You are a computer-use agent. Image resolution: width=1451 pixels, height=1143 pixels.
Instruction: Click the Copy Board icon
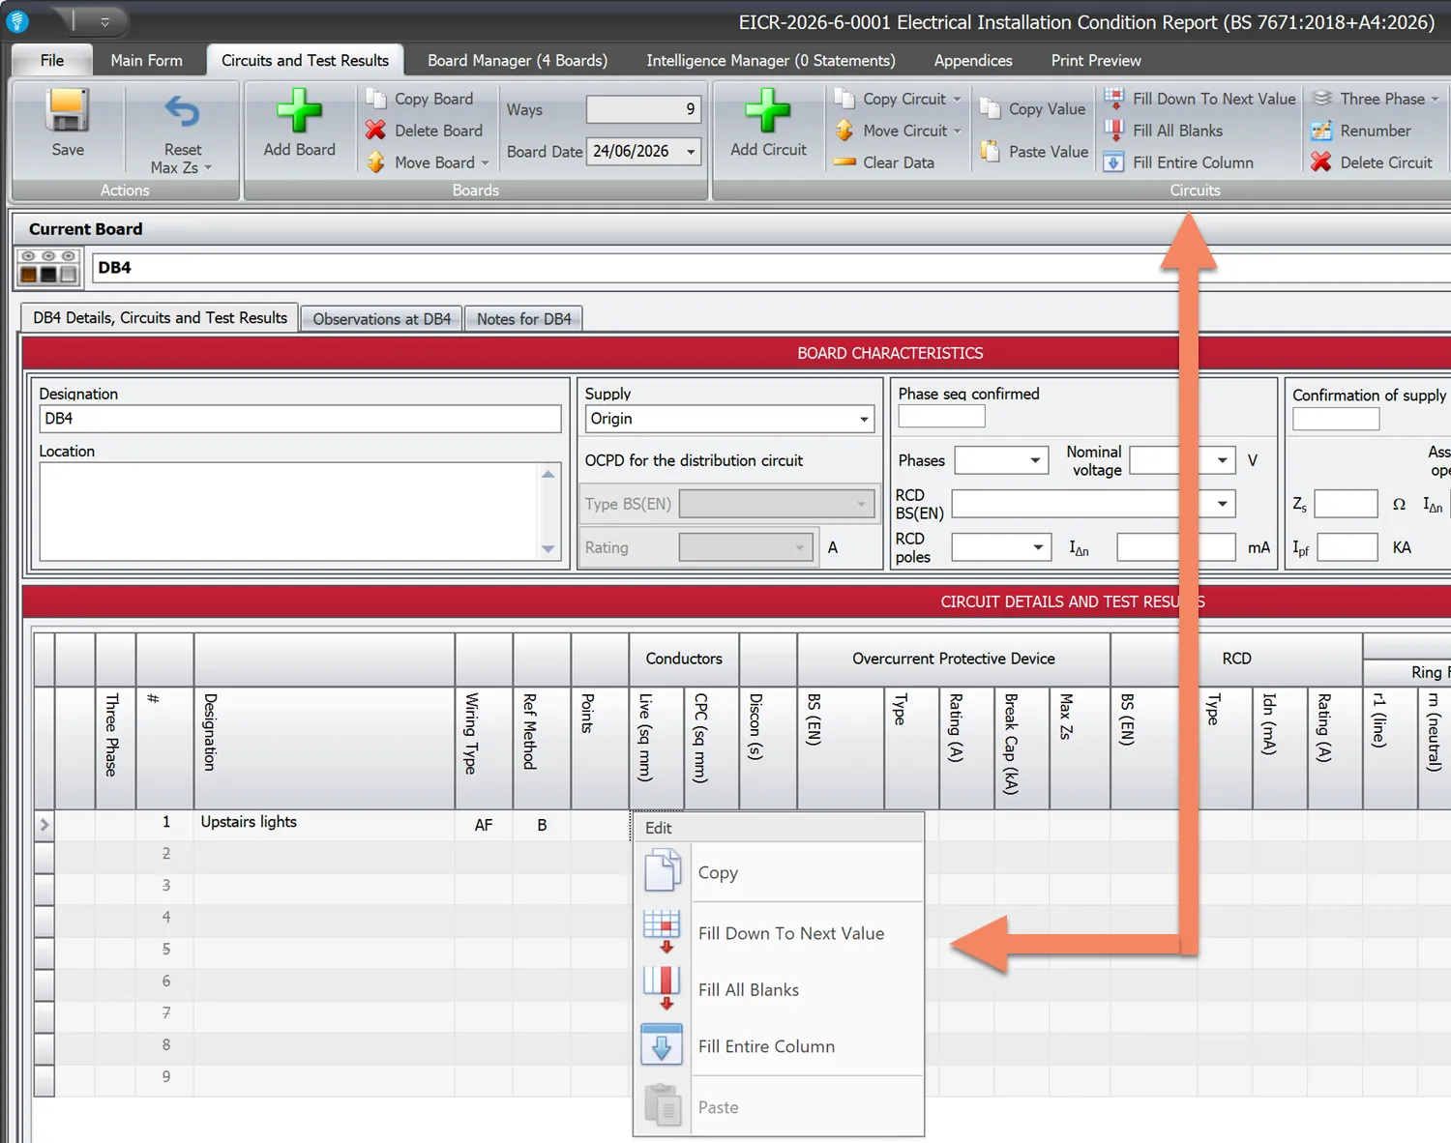tap(376, 99)
